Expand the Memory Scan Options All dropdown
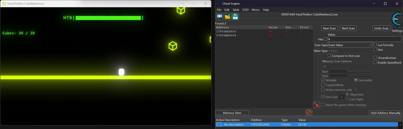This screenshot has width=403, height=129. tap(347, 66)
